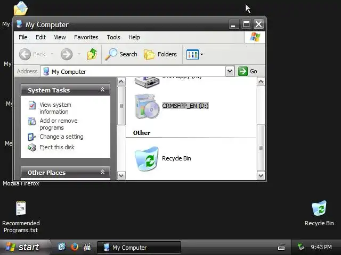Click Add or remove programs link
The width and height of the screenshot is (341, 255).
coord(59,124)
